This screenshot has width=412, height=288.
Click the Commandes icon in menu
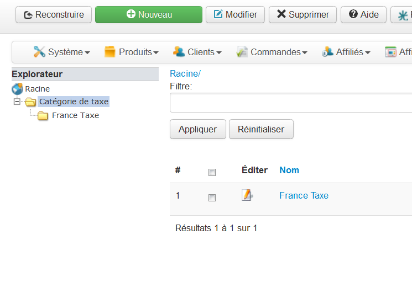[x=242, y=52]
